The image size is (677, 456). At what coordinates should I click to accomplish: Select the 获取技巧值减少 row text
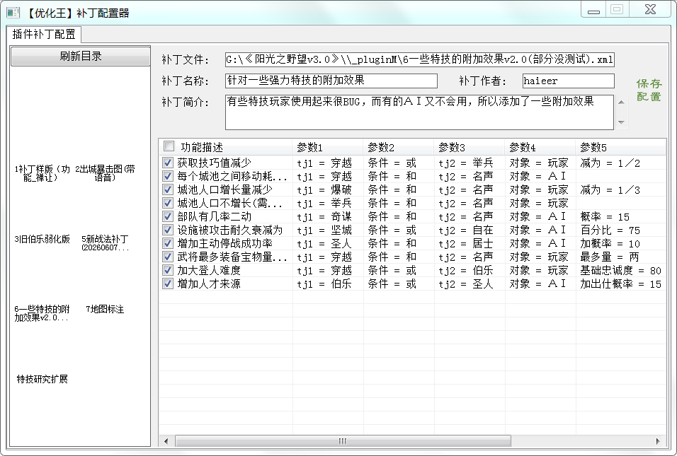coord(214,163)
